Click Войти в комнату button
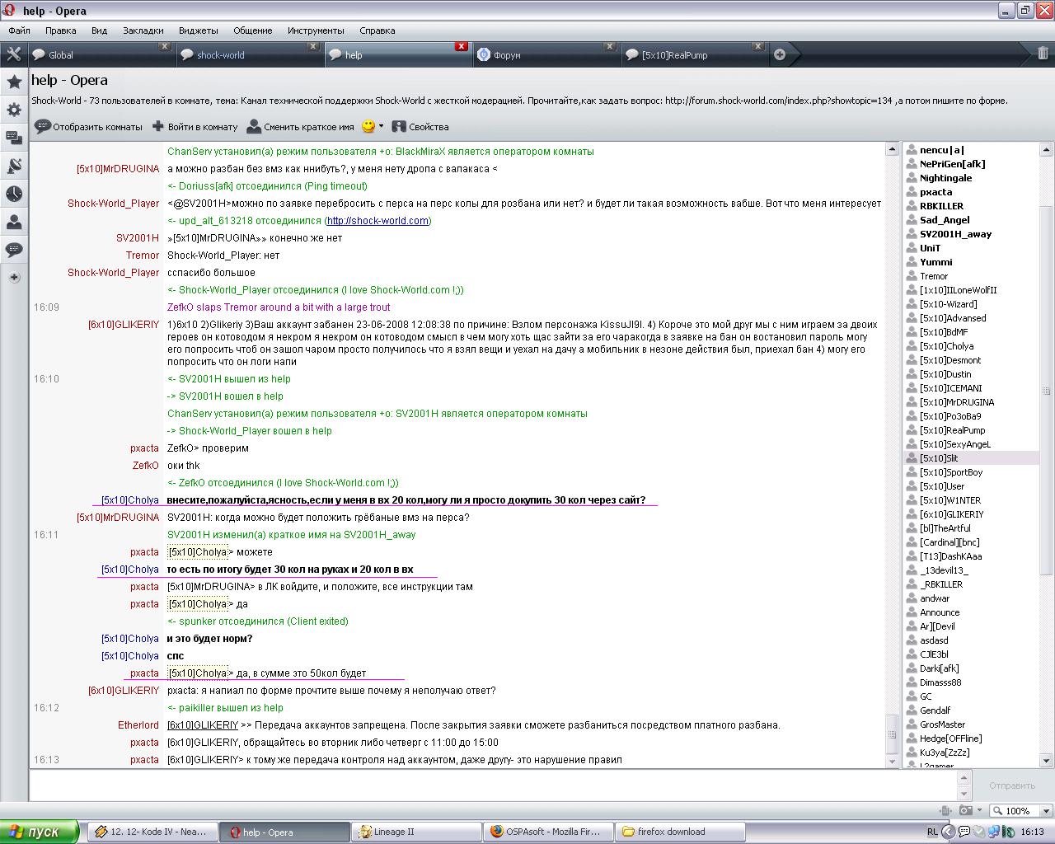Screen dimensions: 1055x844 click(195, 127)
